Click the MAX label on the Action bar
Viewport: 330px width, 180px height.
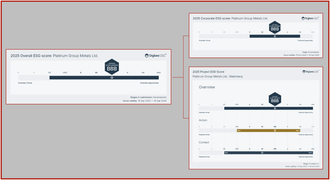tap(297, 131)
